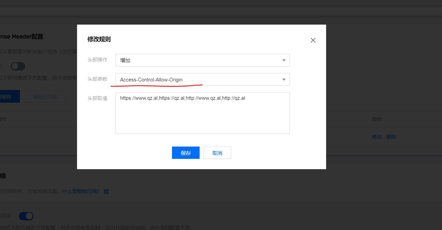
Task: Click the external link icon beside 什么是智能压缩
Action: click(x=106, y=191)
